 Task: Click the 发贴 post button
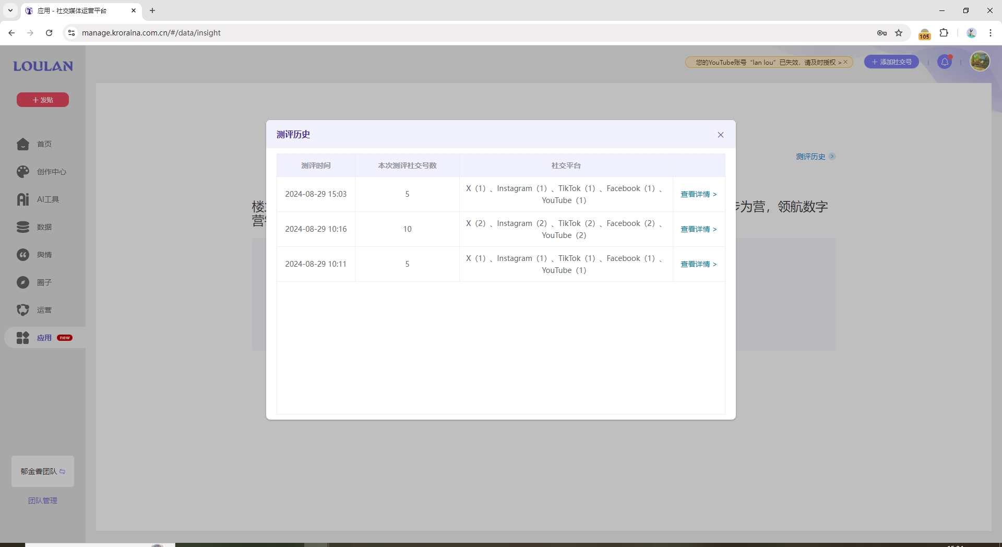coord(43,100)
